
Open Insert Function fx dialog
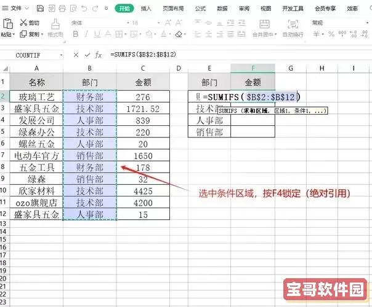coord(98,55)
